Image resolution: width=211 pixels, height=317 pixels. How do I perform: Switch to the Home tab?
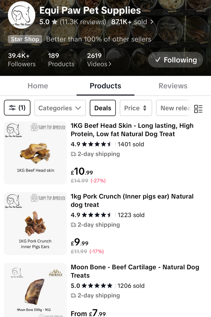point(38,86)
